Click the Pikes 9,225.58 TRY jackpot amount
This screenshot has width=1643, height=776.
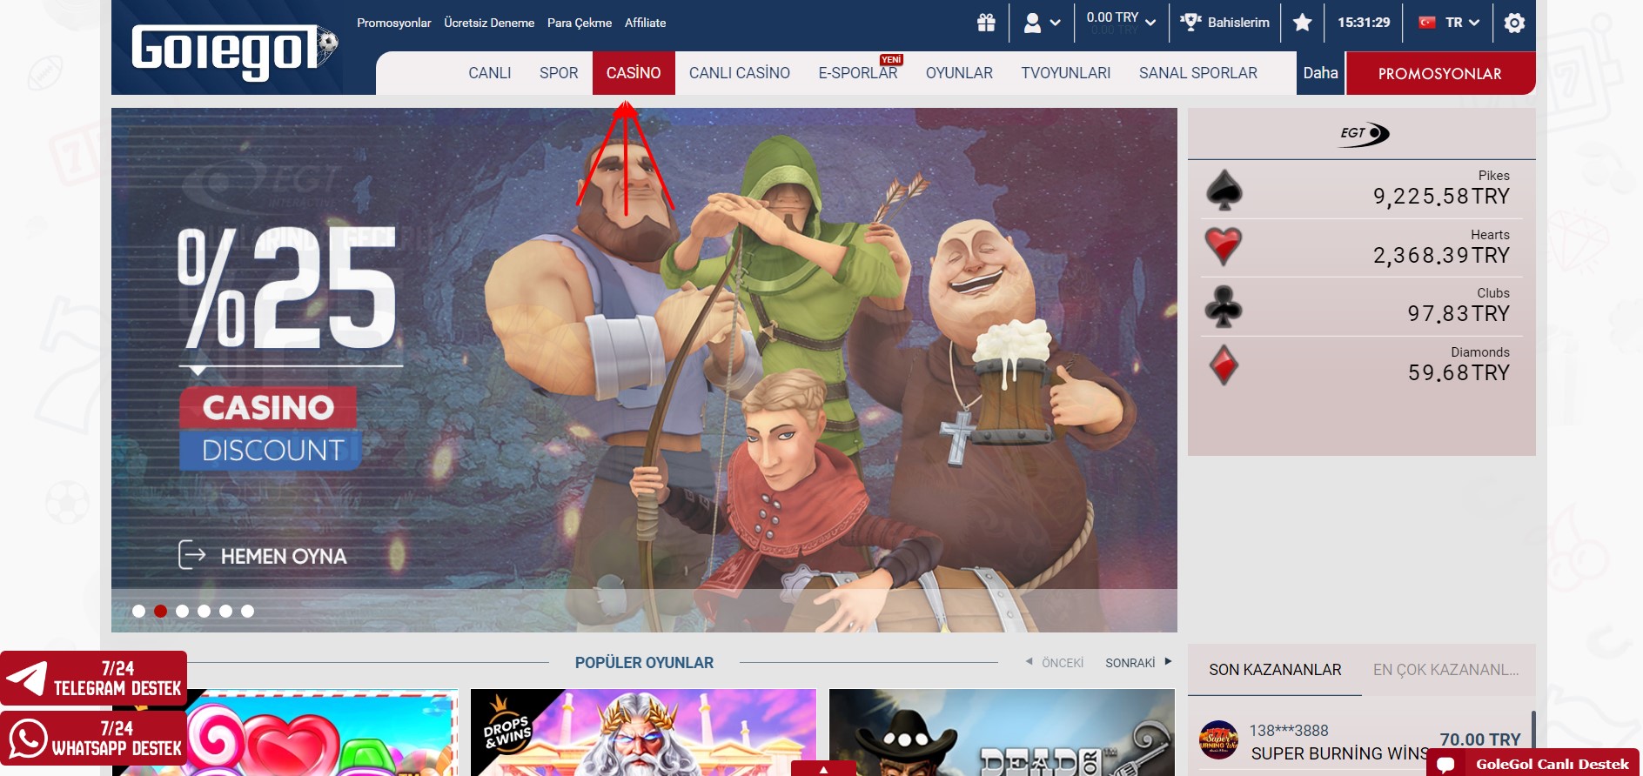pyautogui.click(x=1441, y=197)
